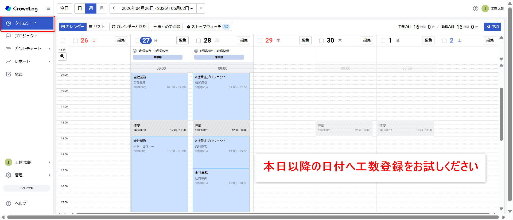
Task: Go to next week with right arrow
Action: click(201, 9)
